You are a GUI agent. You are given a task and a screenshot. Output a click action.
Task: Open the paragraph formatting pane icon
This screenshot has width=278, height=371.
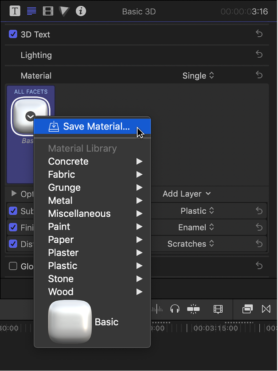[x=31, y=11]
